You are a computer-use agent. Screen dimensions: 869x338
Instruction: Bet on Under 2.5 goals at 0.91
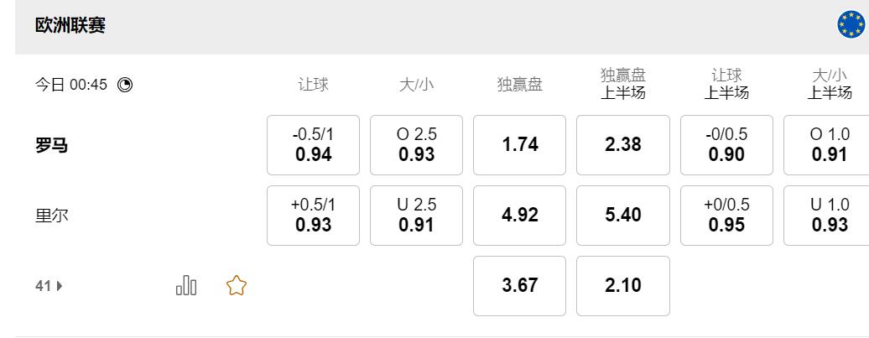[x=416, y=216]
